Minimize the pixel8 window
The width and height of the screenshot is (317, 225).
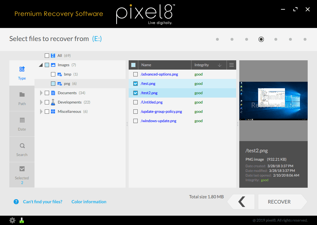click(x=283, y=9)
